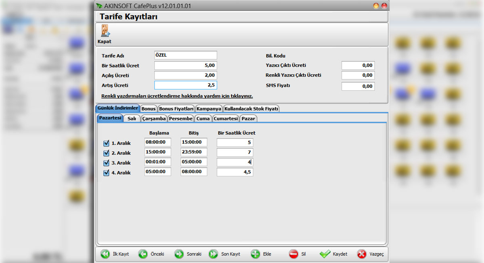Select the Bonus Fiyatları tab
This screenshot has width=484, height=263.
click(176, 108)
